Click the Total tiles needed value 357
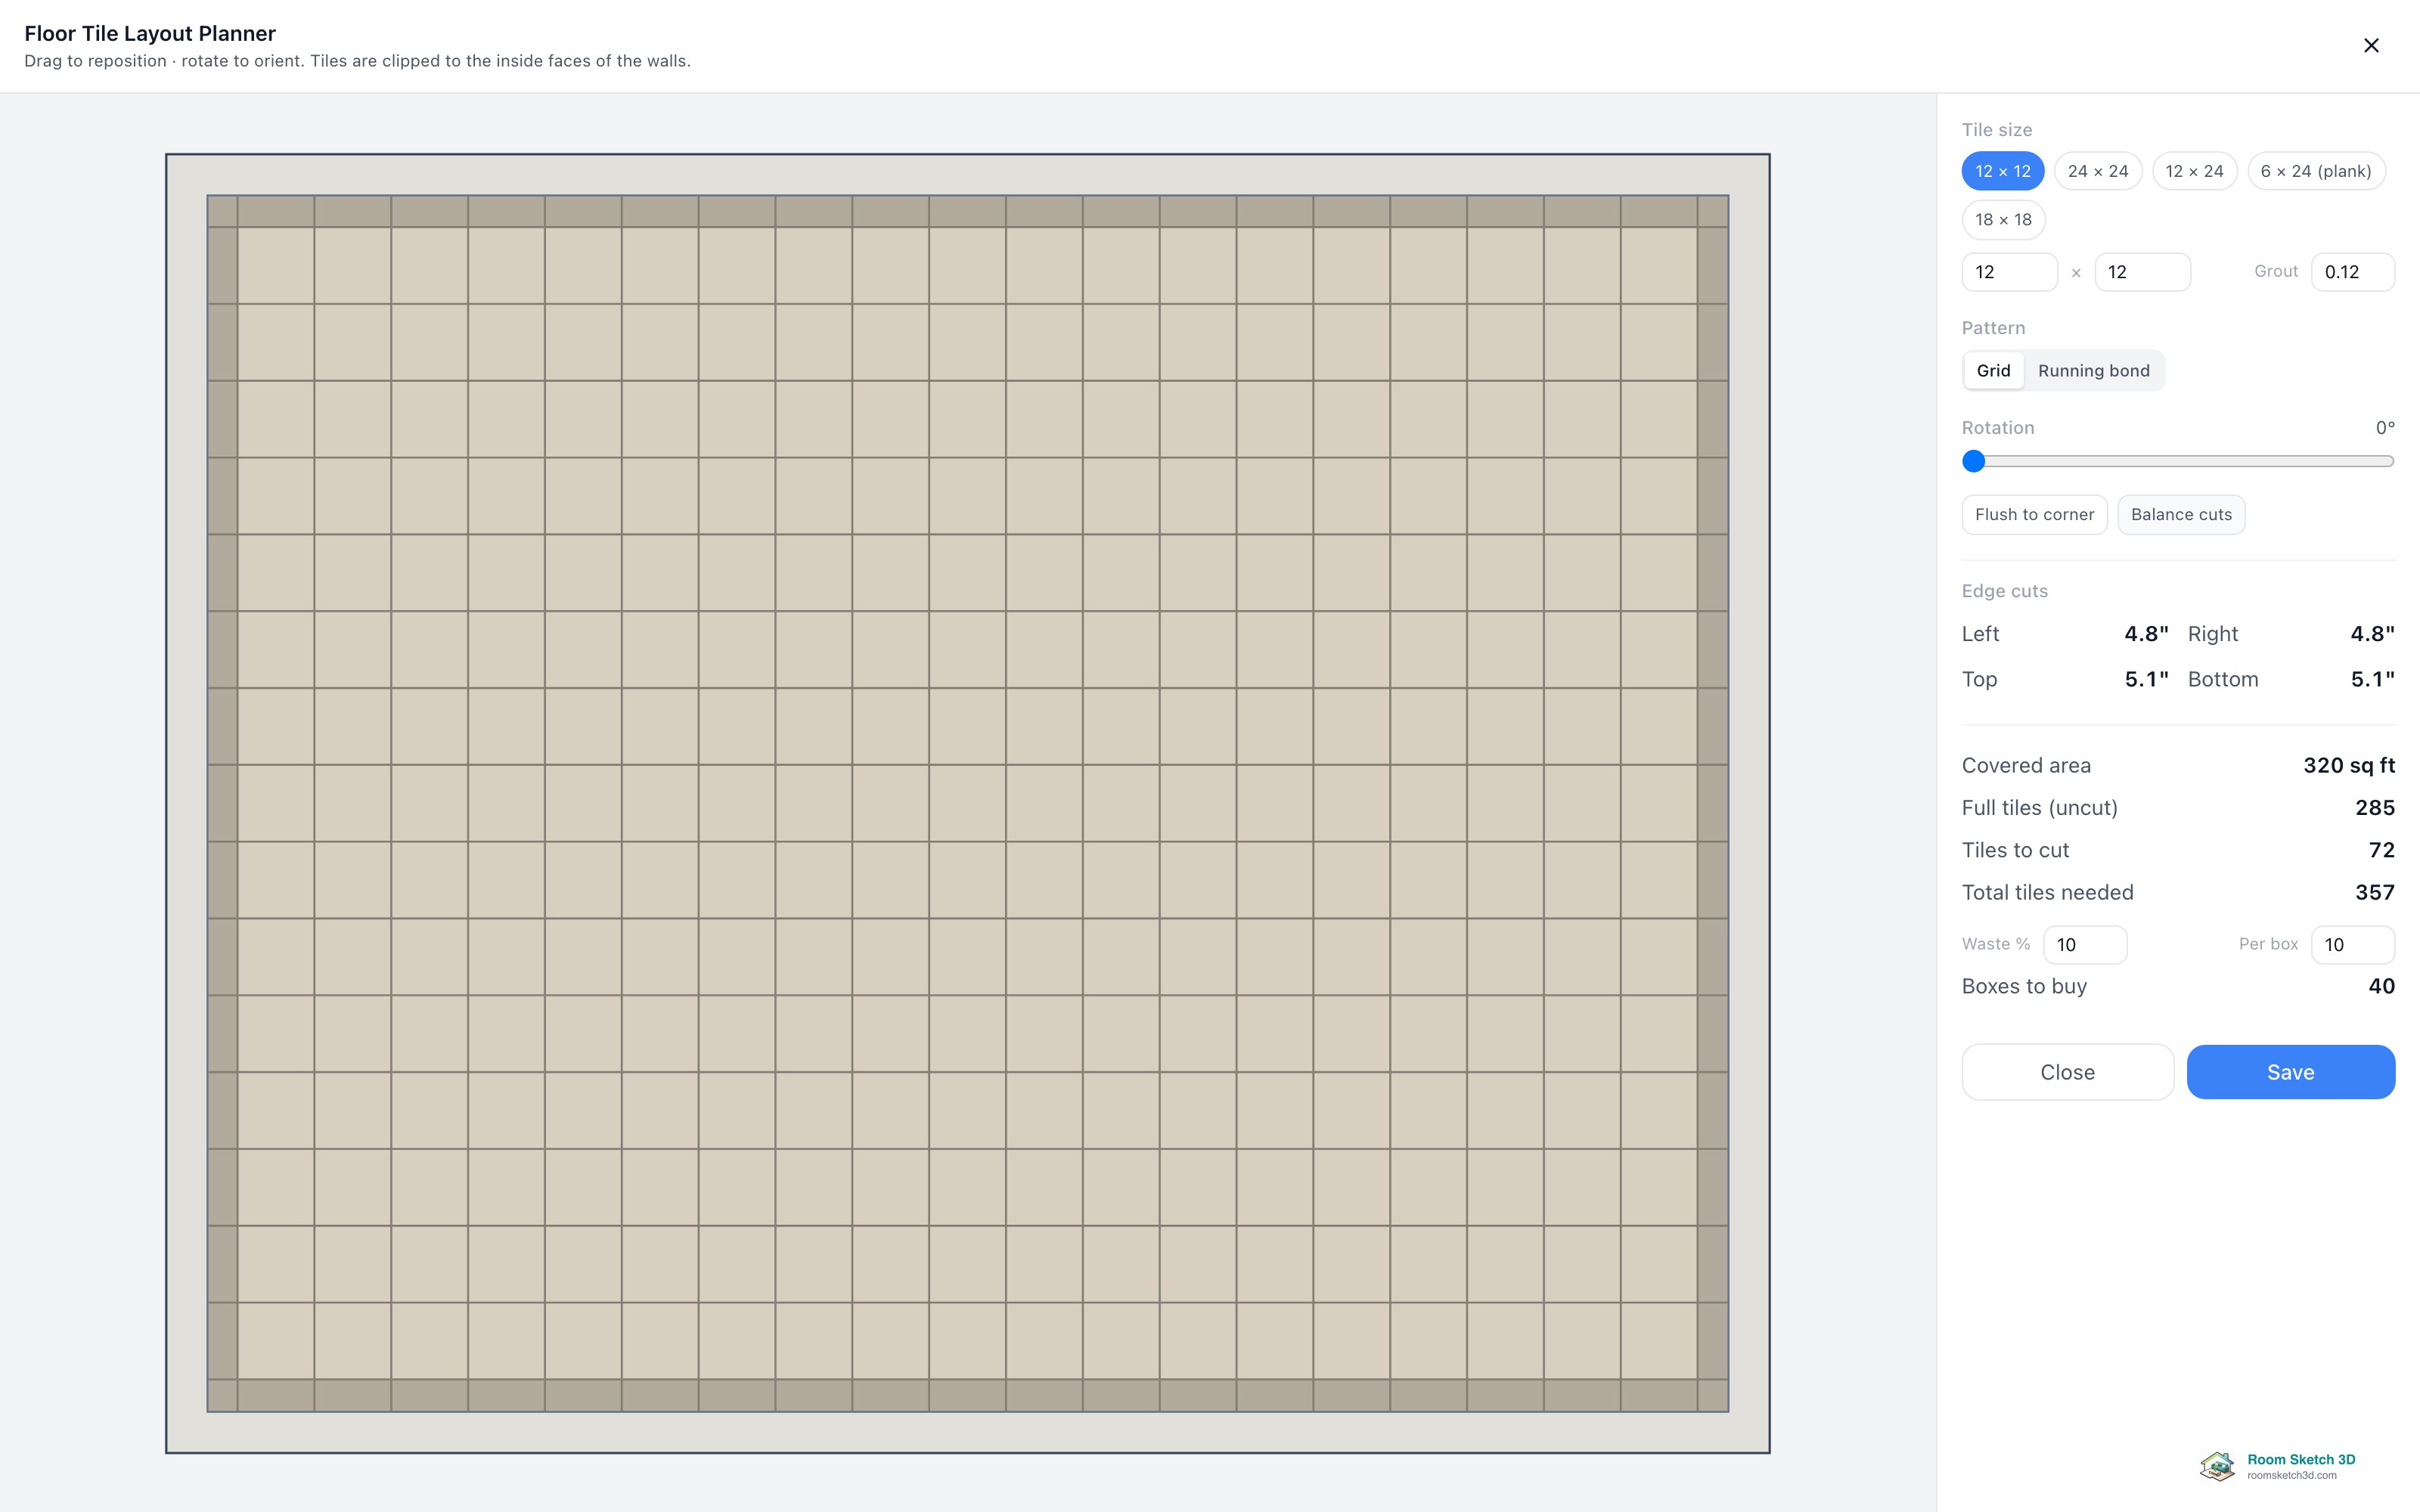This screenshot has width=2420, height=1512. coord(2374,893)
